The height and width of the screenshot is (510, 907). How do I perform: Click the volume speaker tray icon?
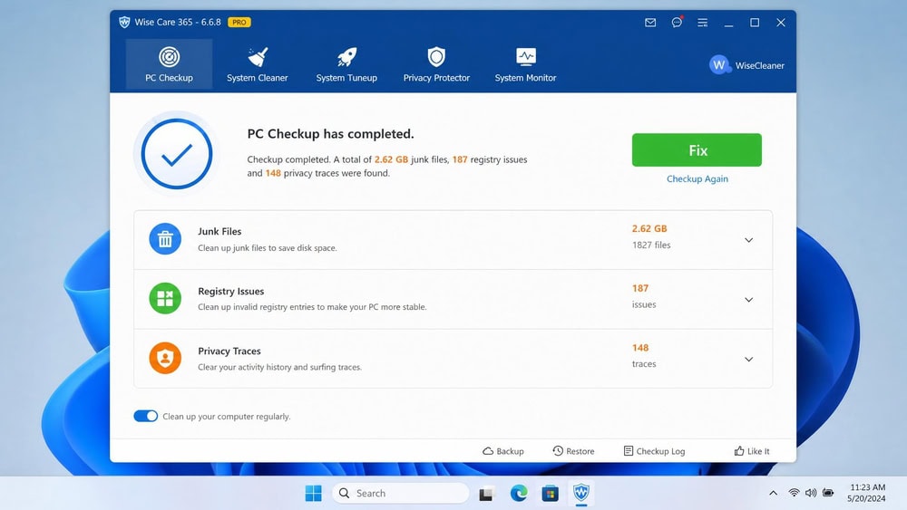(811, 494)
